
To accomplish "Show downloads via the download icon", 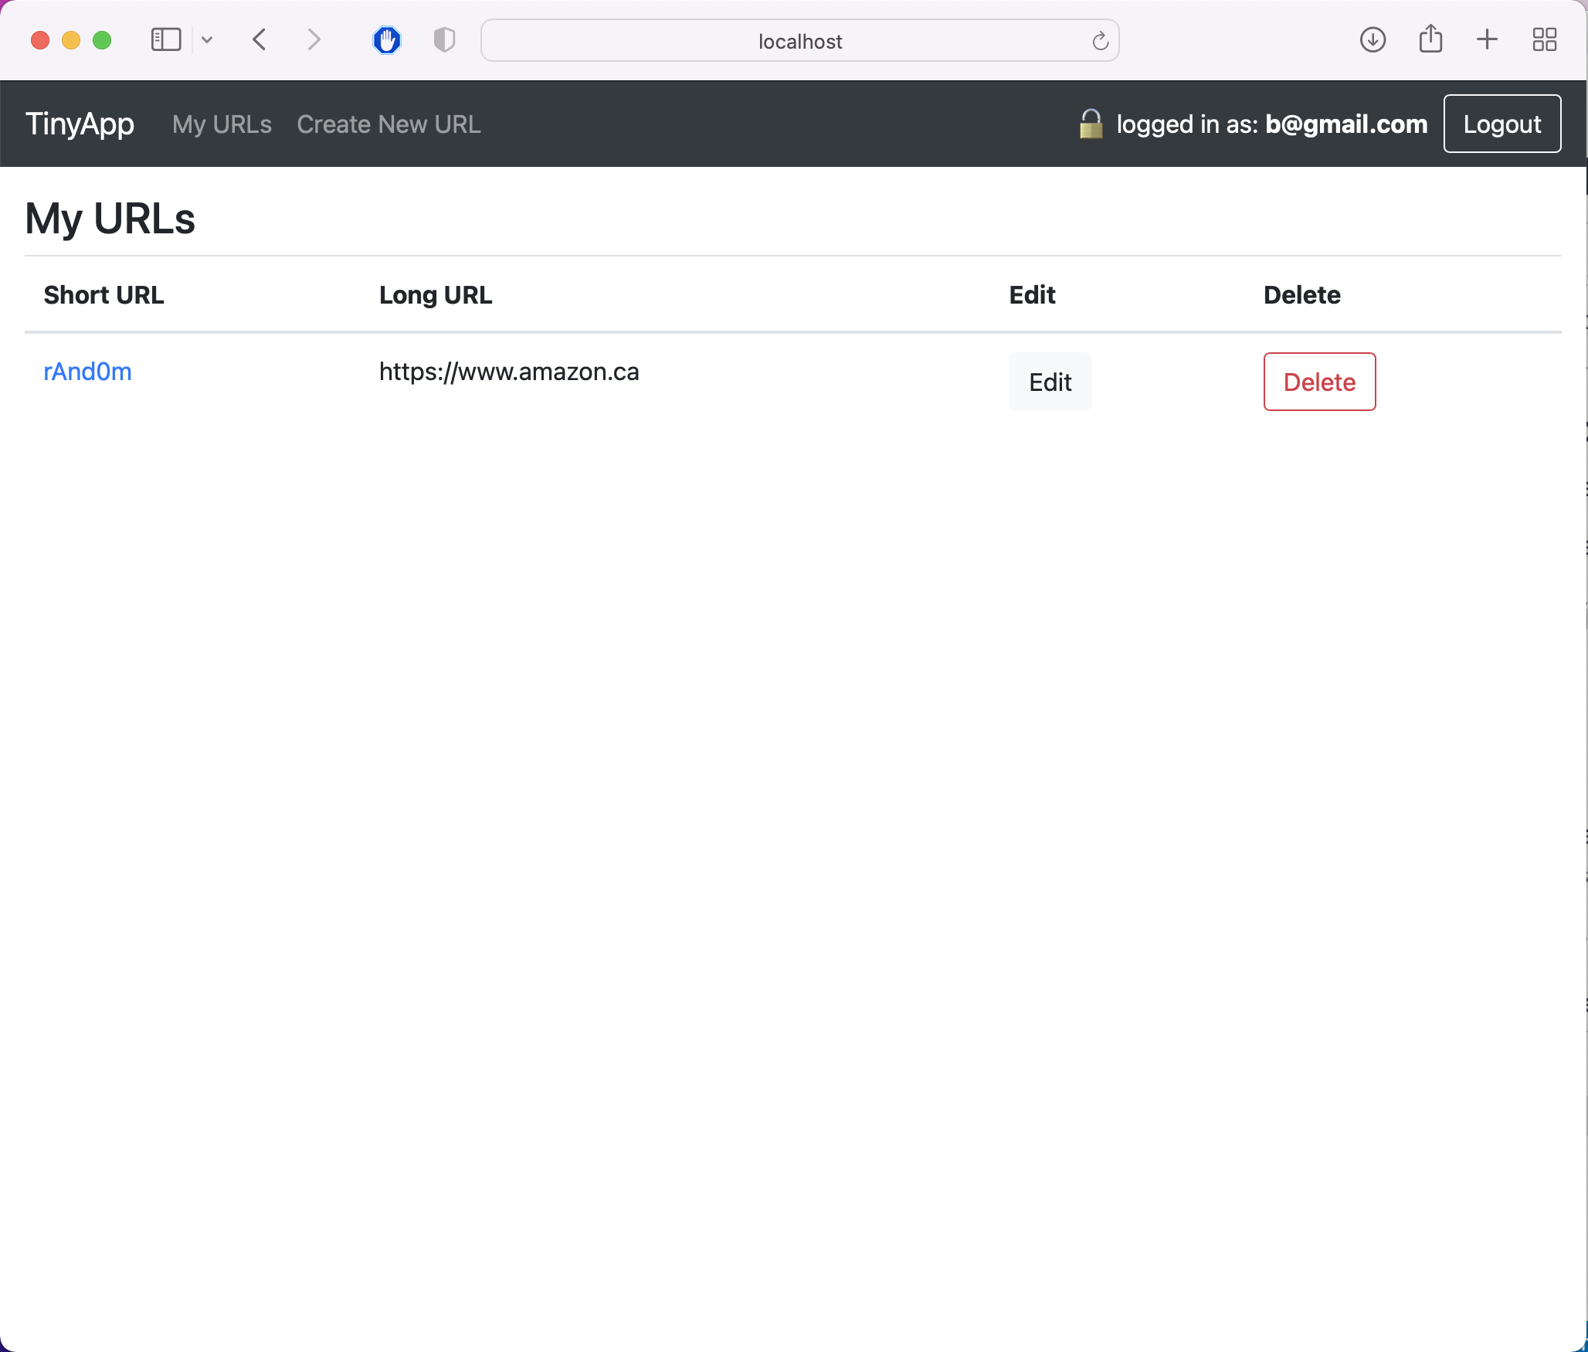I will tap(1373, 40).
